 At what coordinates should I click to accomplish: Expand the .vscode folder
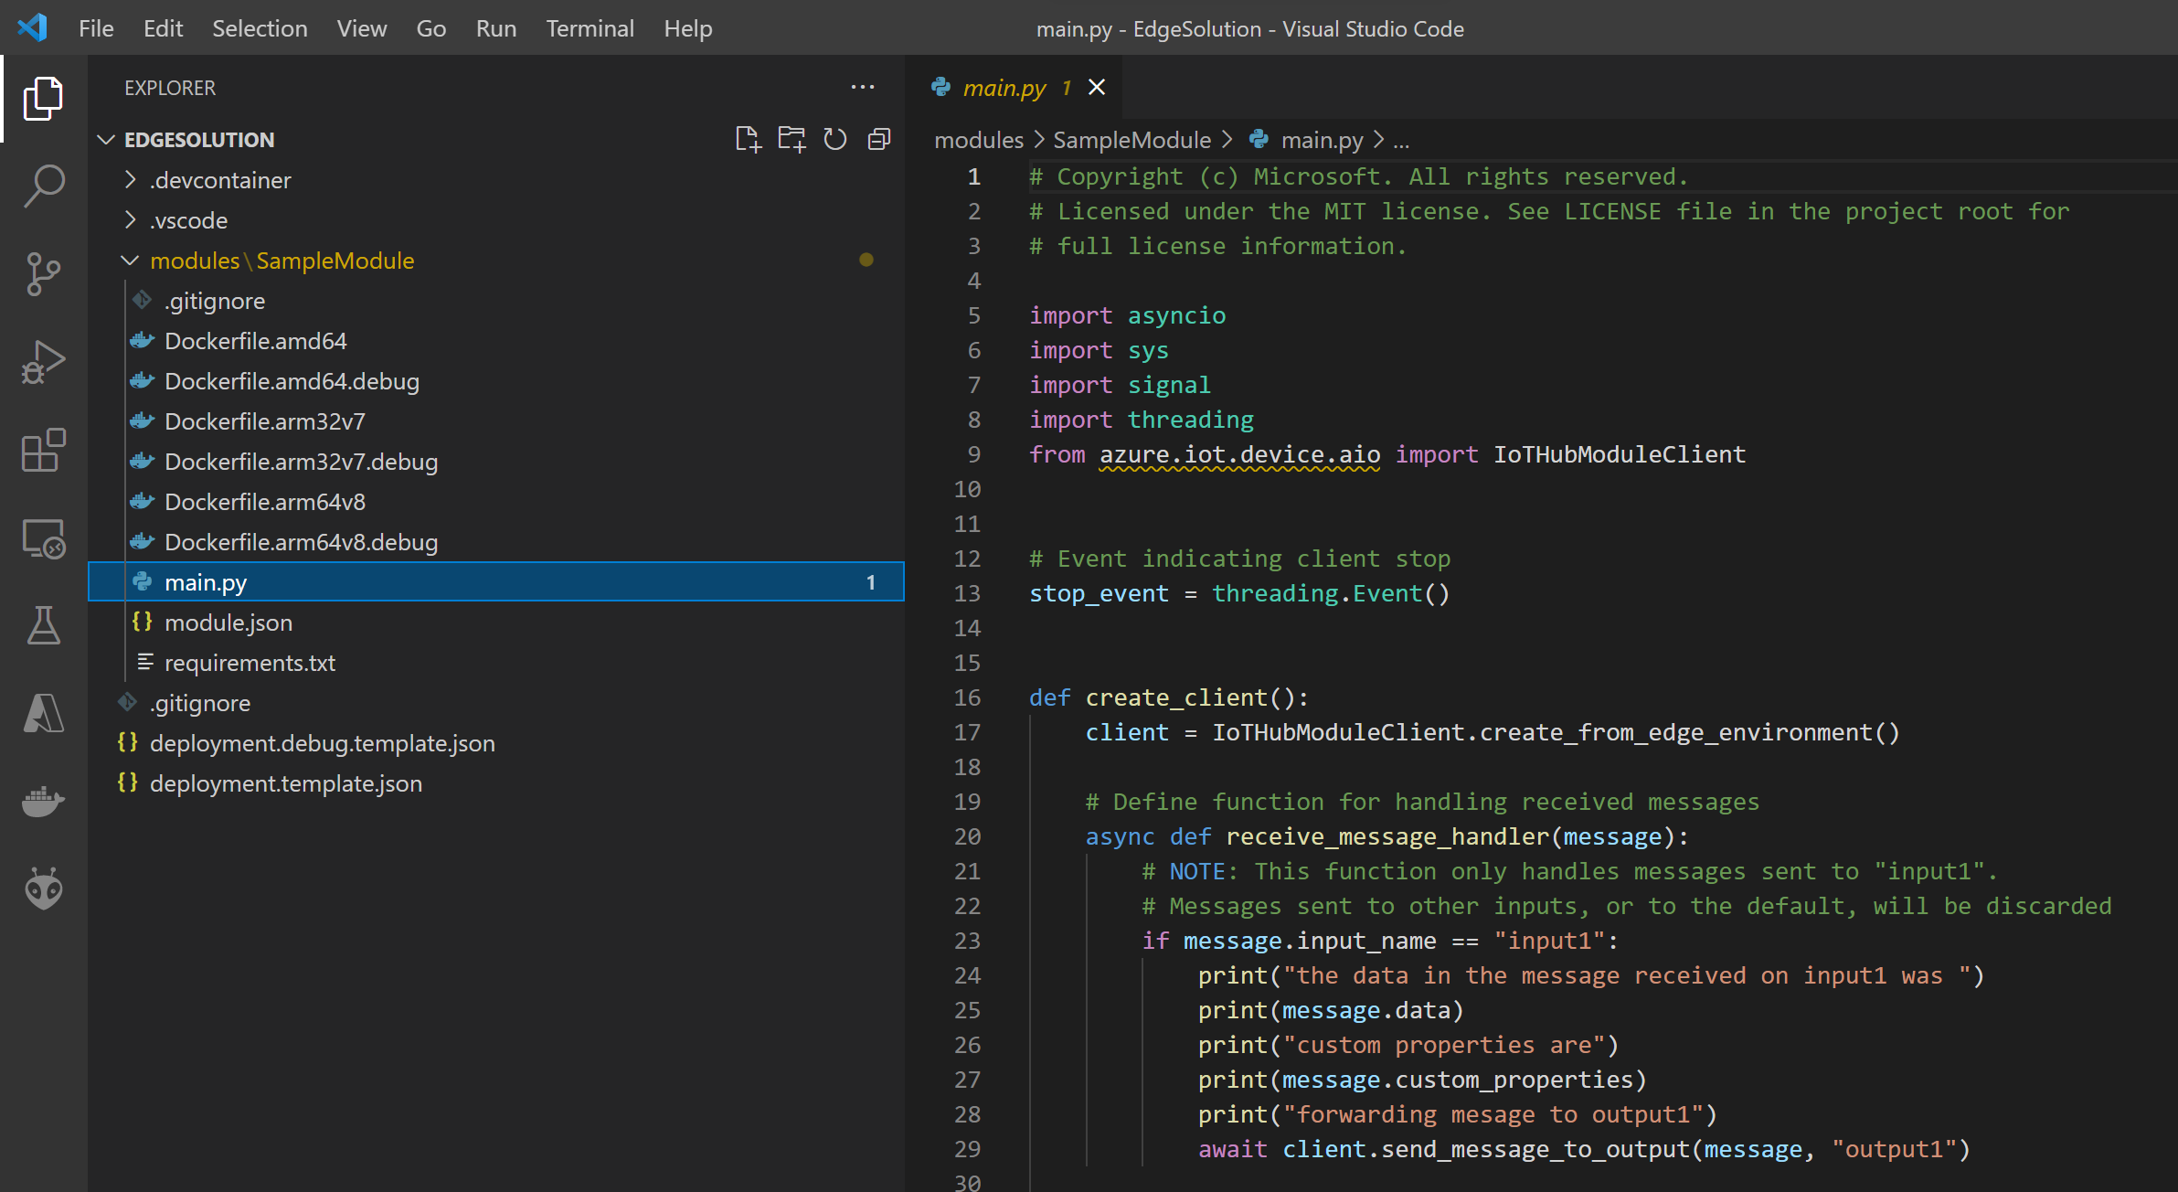(188, 220)
